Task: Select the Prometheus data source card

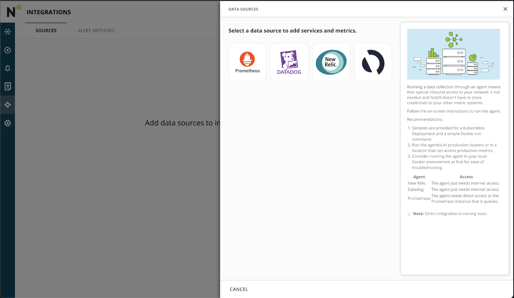Action: pyautogui.click(x=247, y=62)
